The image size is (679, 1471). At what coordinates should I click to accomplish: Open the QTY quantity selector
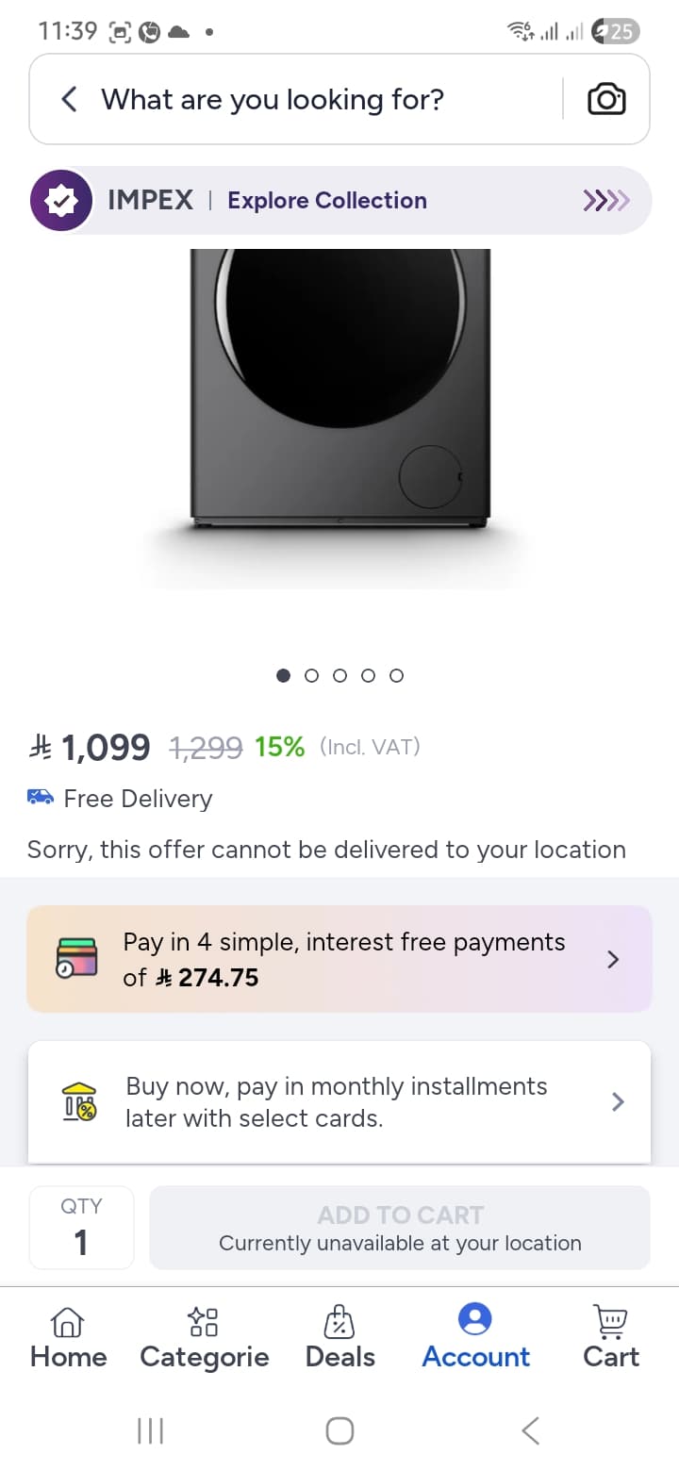[x=81, y=1228]
